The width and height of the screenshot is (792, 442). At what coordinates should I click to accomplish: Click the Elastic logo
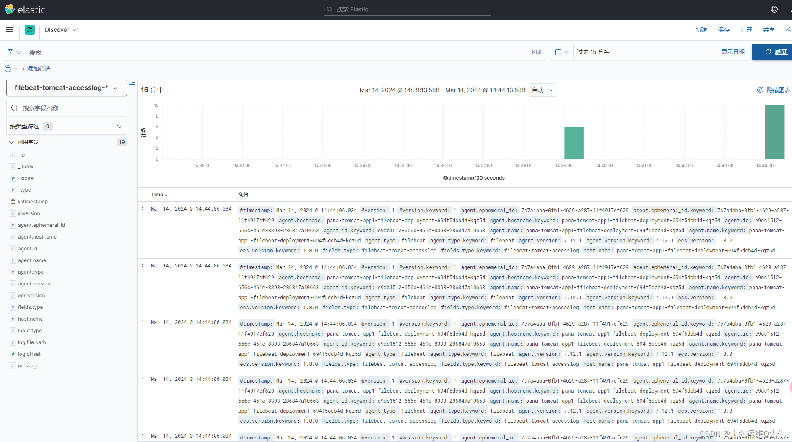(x=24, y=10)
